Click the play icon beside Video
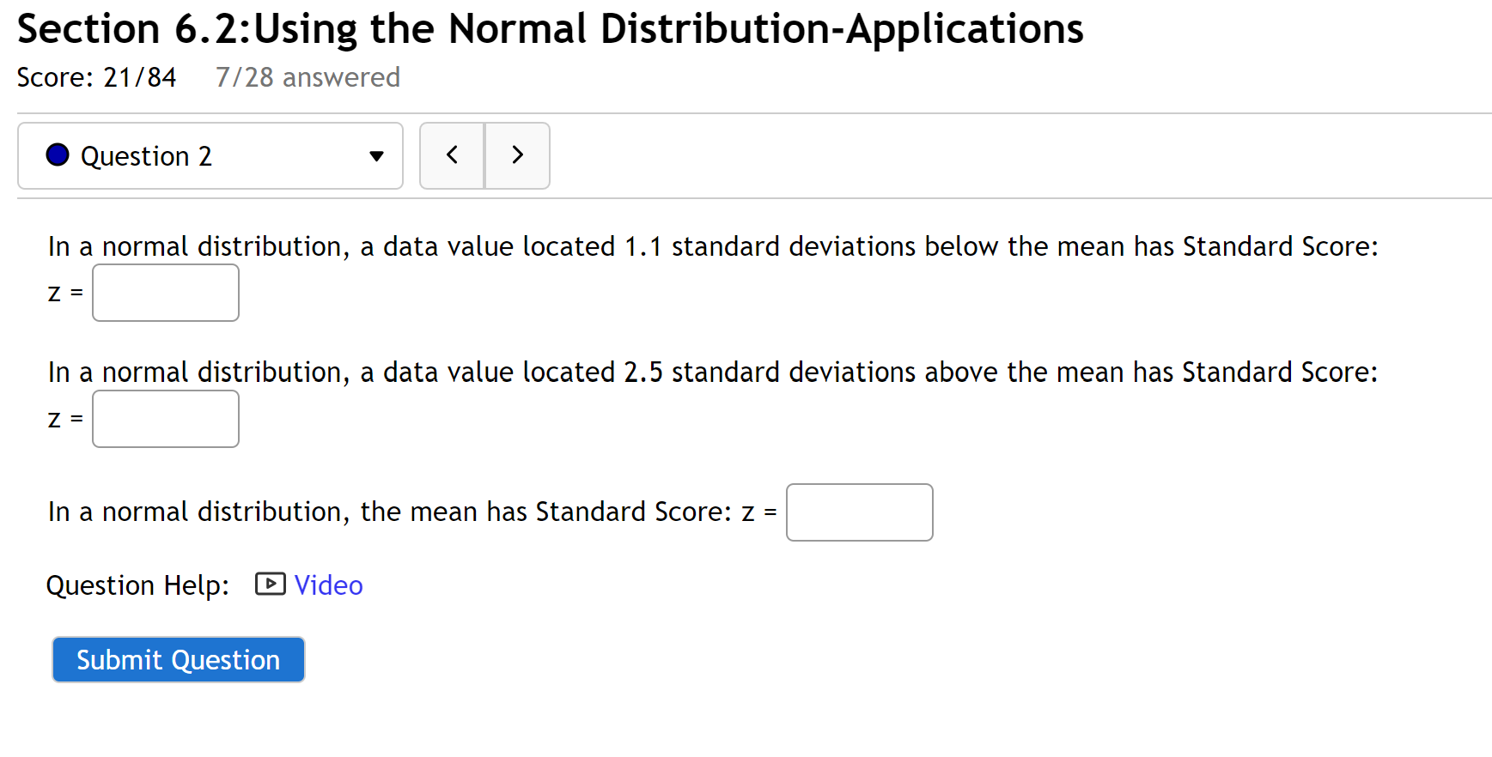This screenshot has height=757, width=1492. click(x=269, y=584)
